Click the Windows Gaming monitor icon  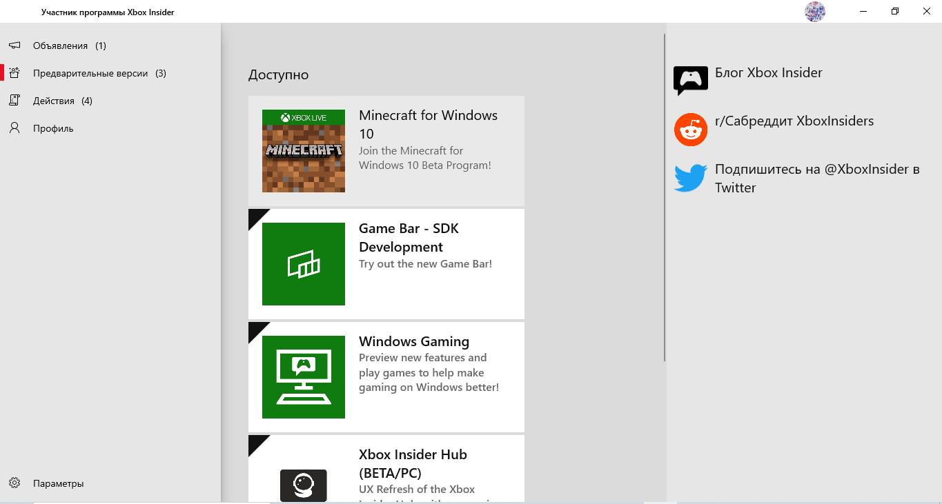pos(304,377)
